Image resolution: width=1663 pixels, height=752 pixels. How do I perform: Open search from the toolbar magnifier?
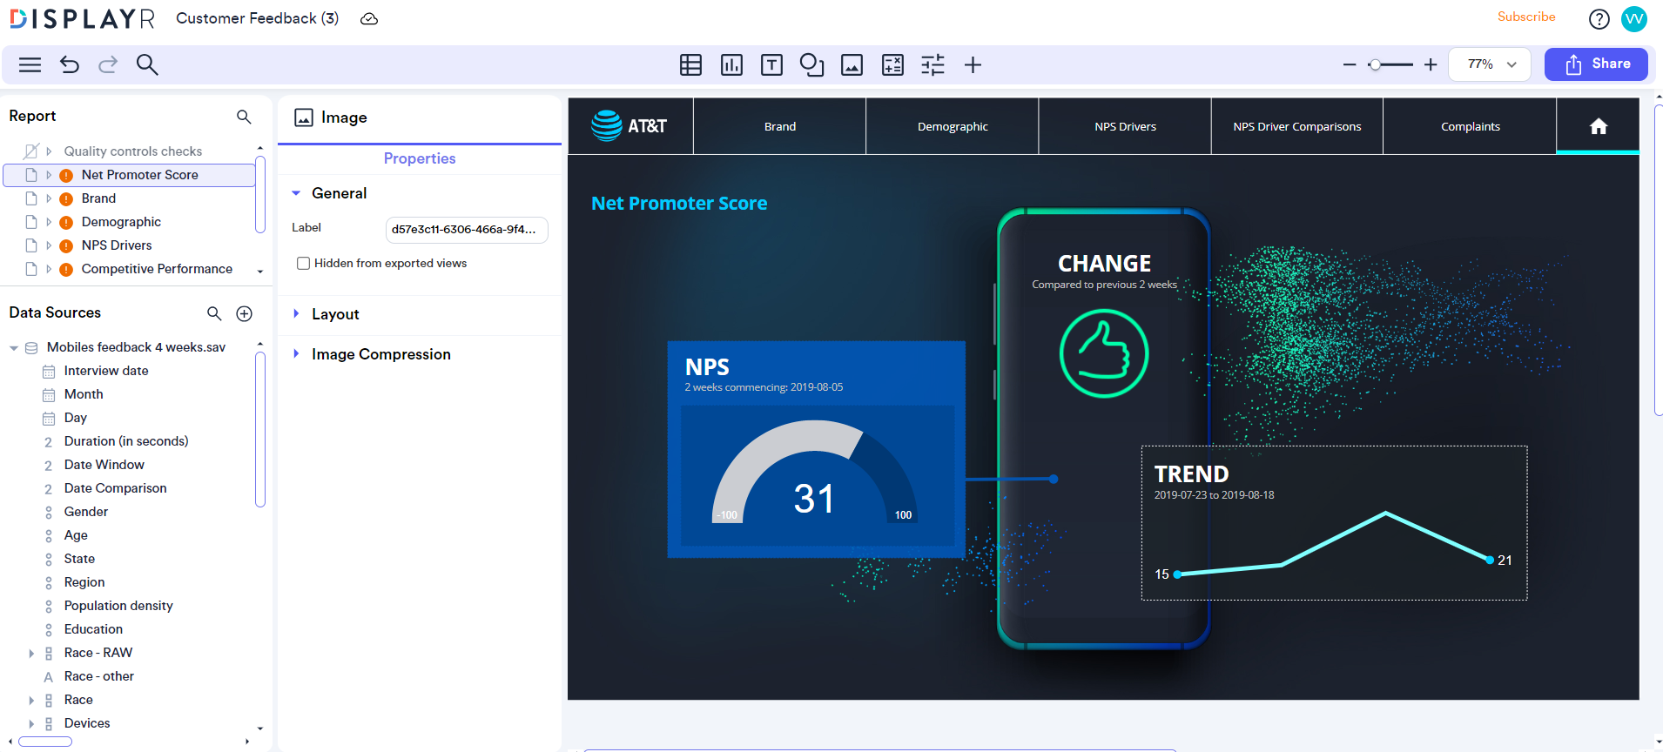147,64
